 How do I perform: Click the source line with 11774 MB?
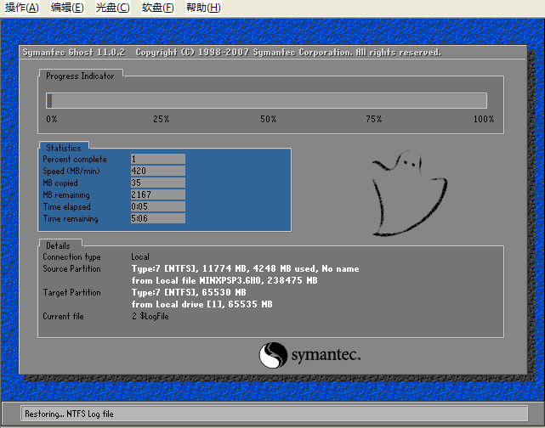(245, 268)
